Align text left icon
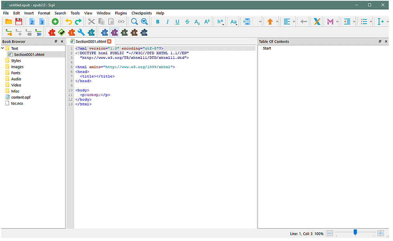The image size is (393, 241). 287,22
